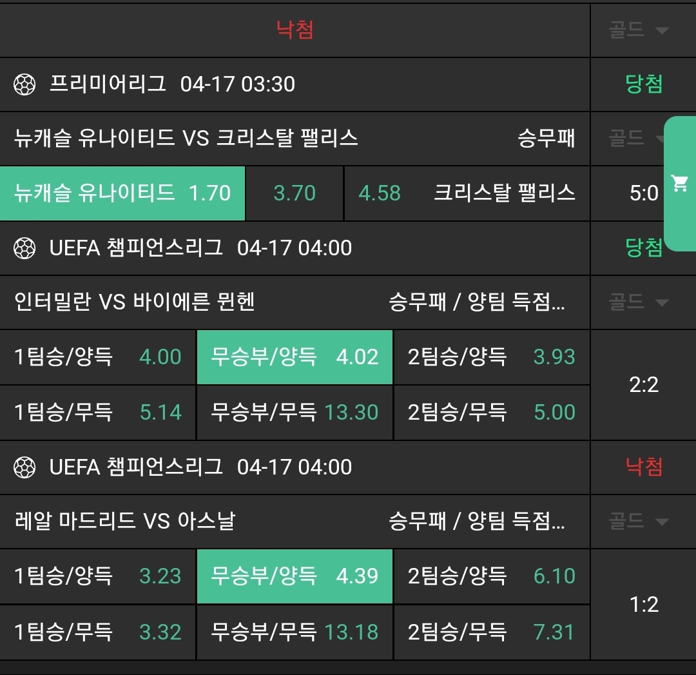The image size is (696, 675).
Task: Open the shopping cart side tab
Action: click(x=679, y=184)
